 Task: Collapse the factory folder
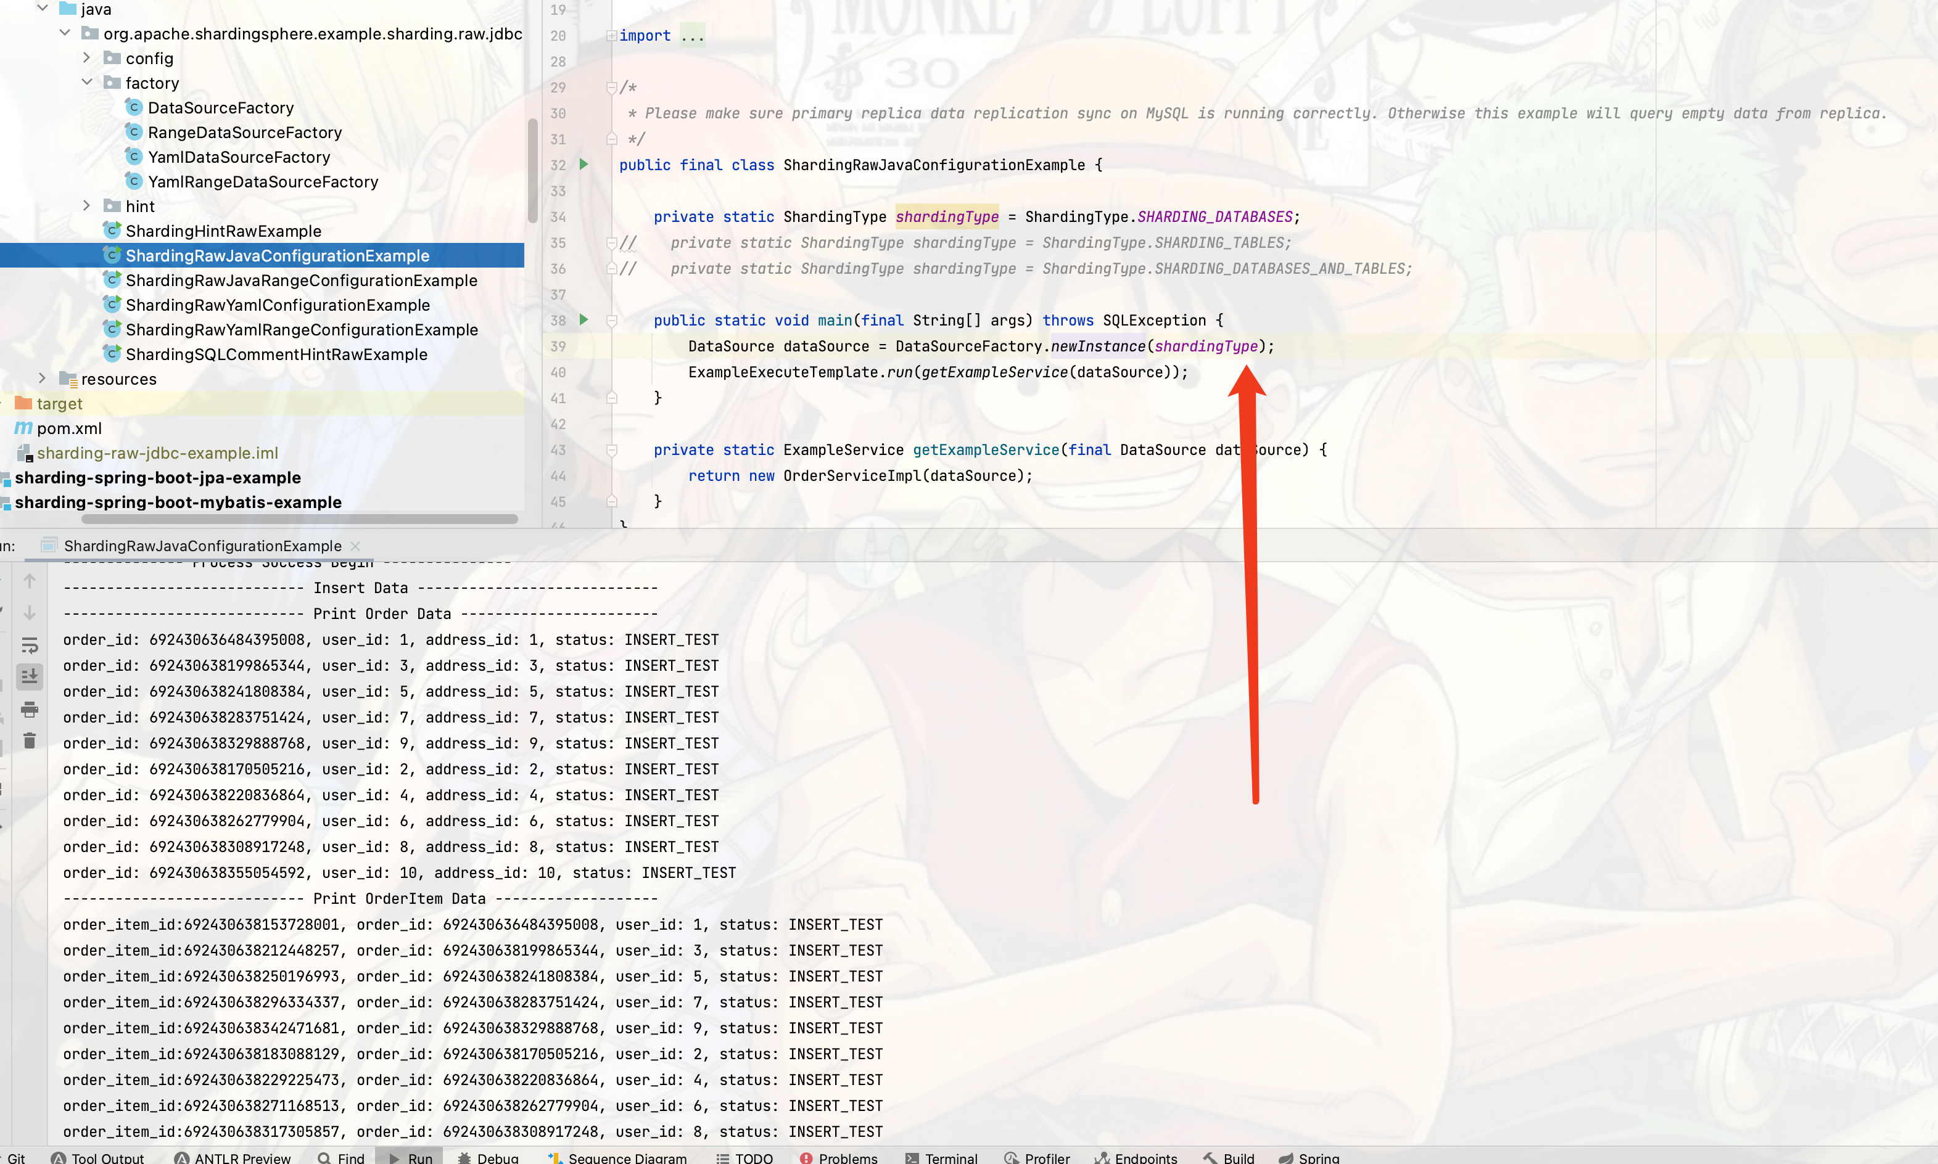point(87,83)
